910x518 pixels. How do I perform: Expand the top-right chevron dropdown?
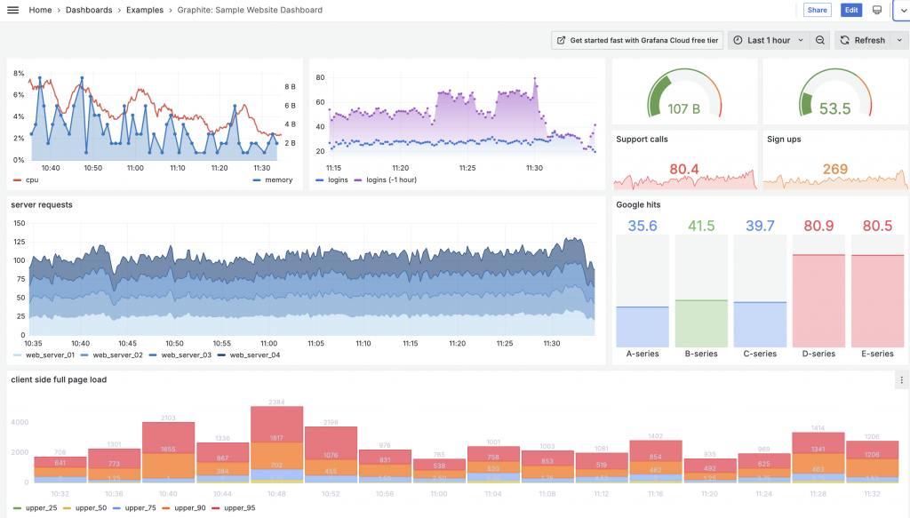point(903,10)
